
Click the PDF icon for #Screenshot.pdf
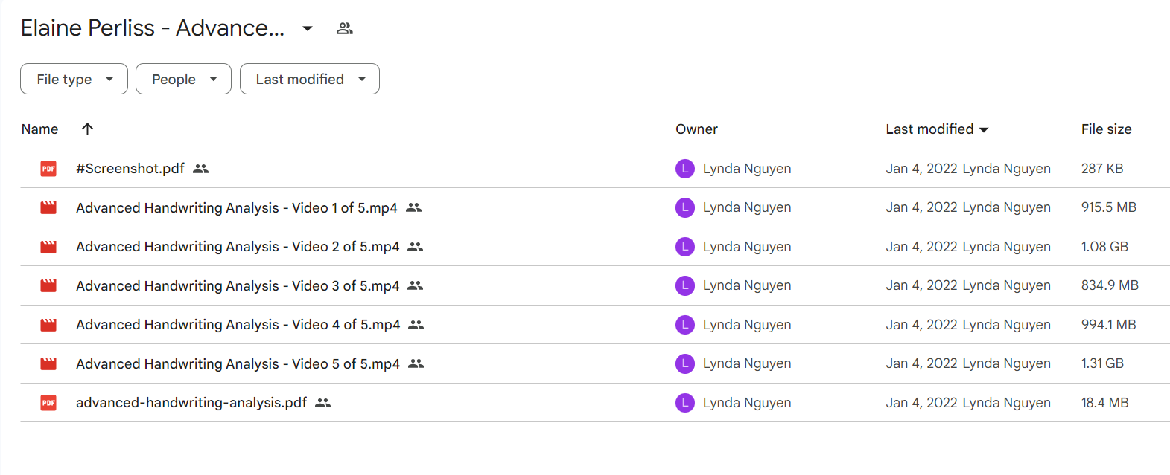click(x=48, y=169)
